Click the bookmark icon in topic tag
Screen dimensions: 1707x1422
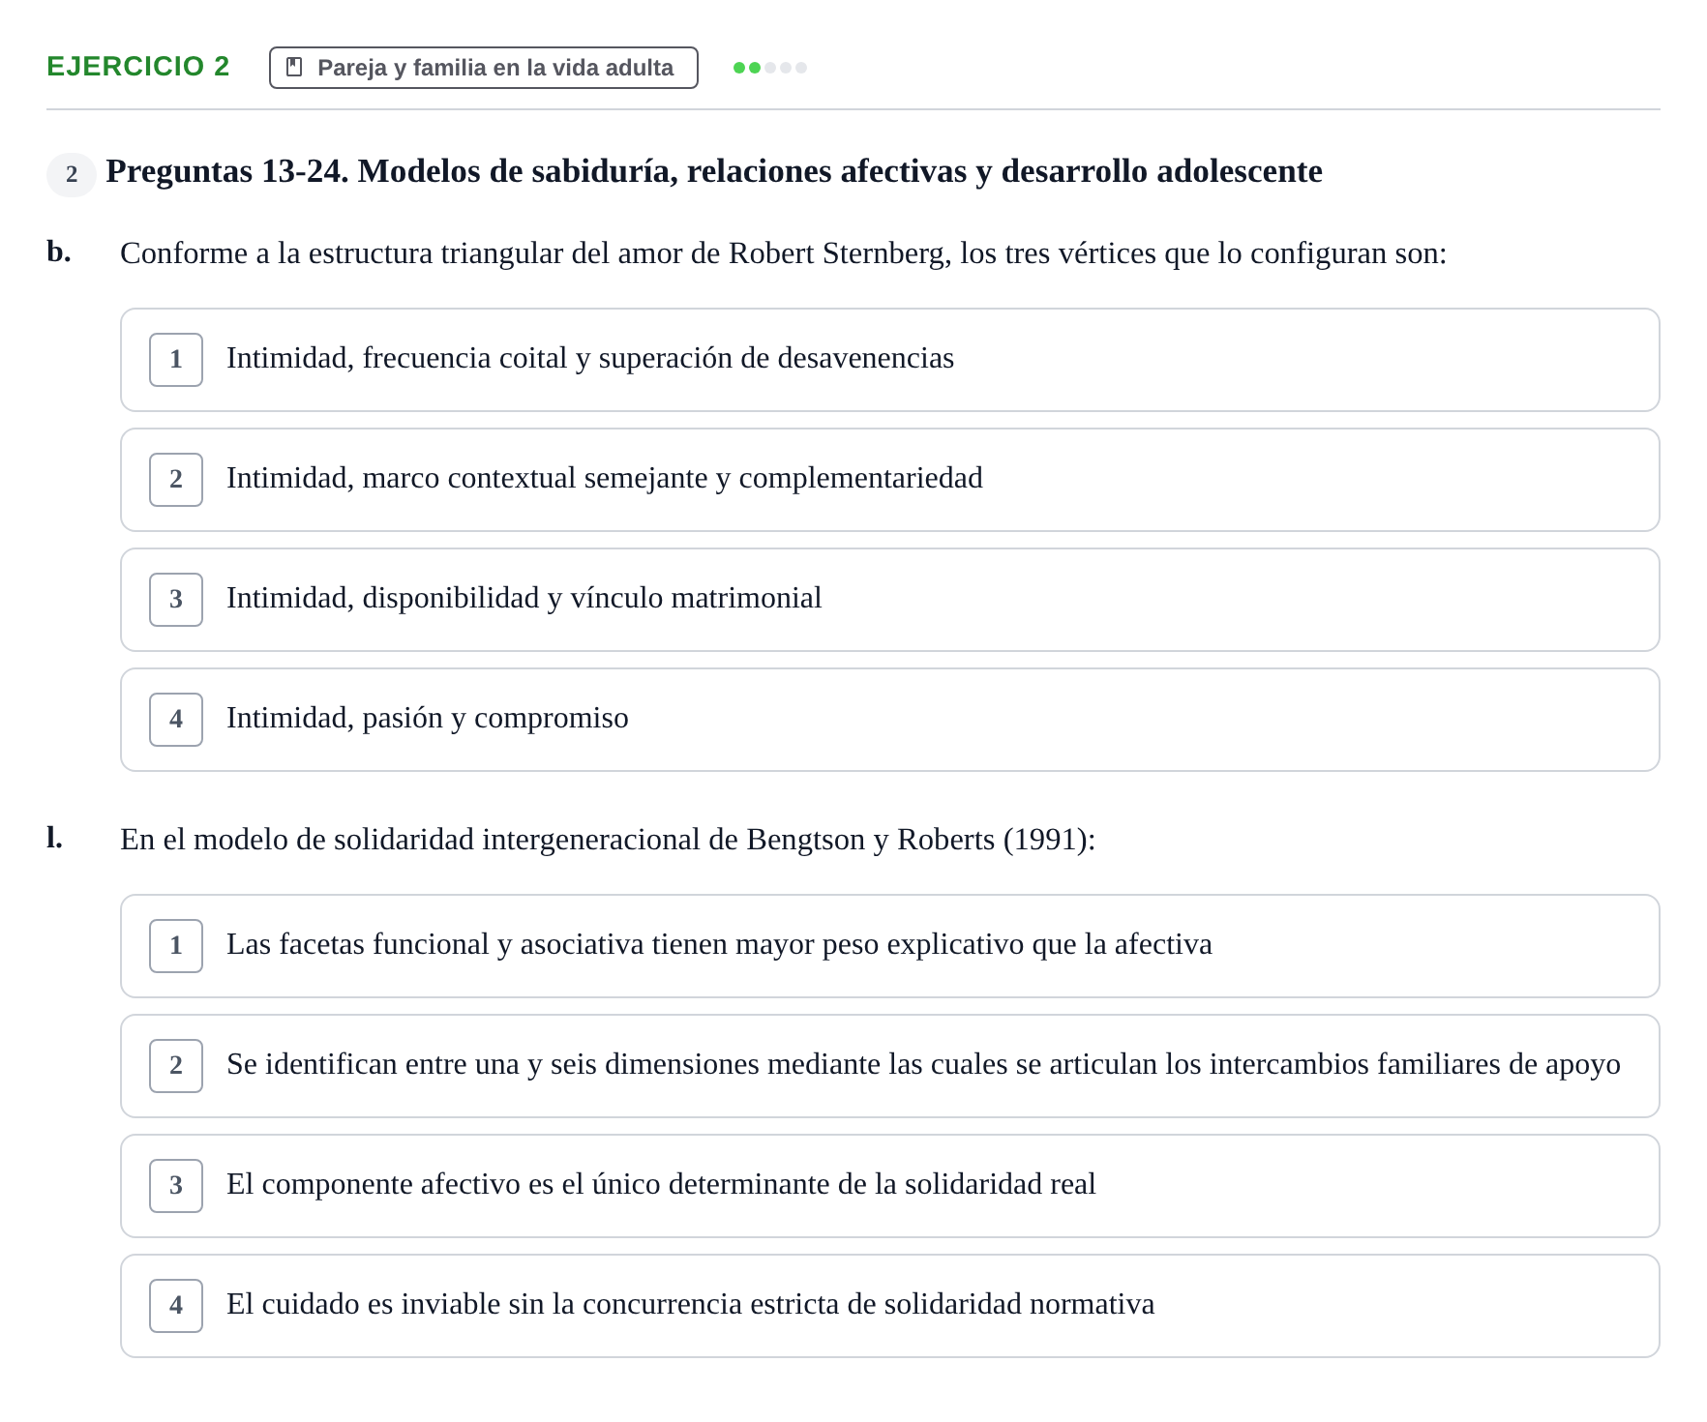coord(295,68)
